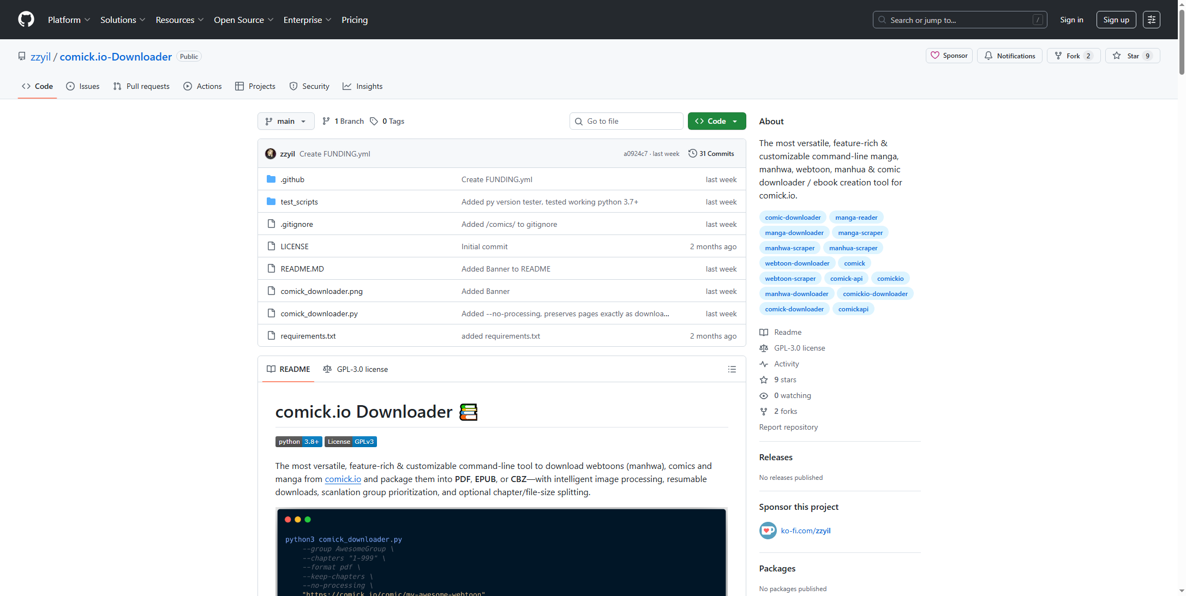This screenshot has width=1186, height=596.
Task: Star the repository
Action: (x=1132, y=56)
